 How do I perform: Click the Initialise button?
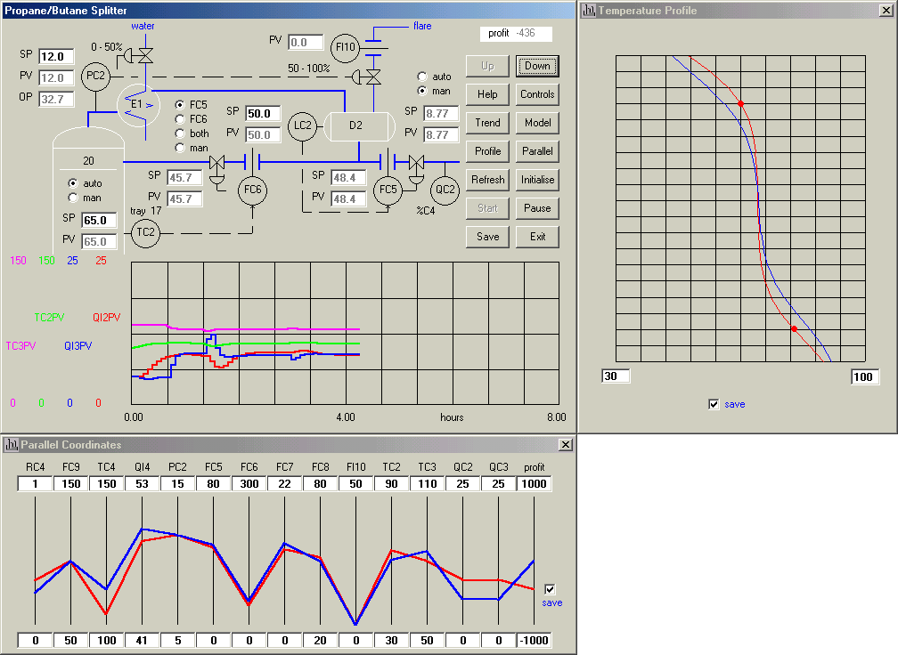[537, 180]
